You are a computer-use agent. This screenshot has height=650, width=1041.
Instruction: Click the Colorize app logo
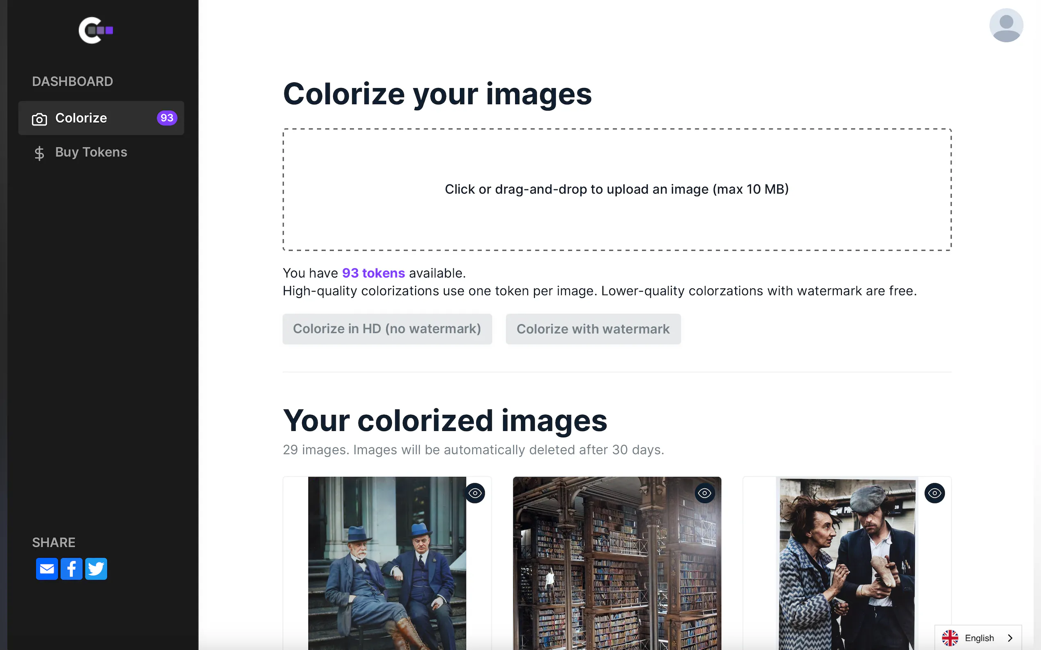[95, 30]
